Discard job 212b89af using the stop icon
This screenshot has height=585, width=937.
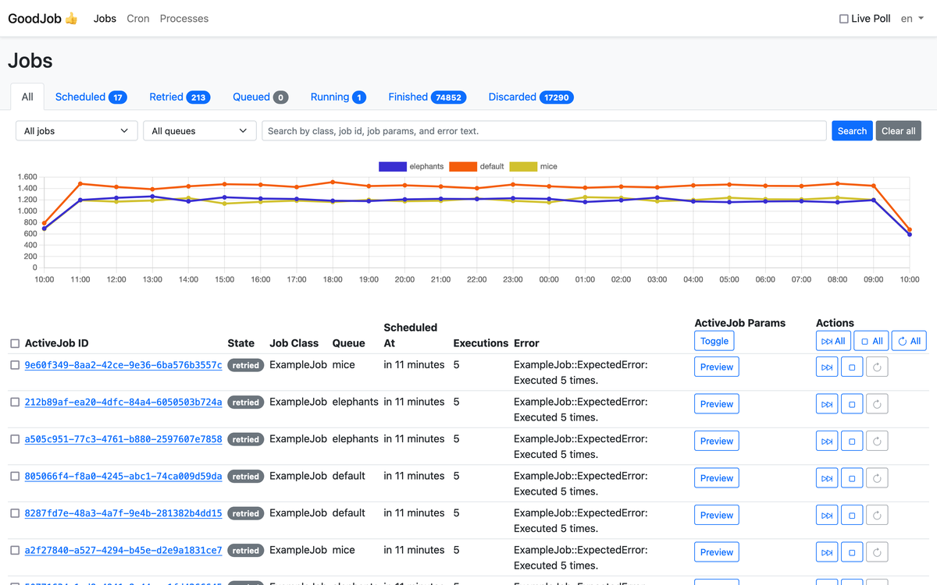click(x=851, y=403)
